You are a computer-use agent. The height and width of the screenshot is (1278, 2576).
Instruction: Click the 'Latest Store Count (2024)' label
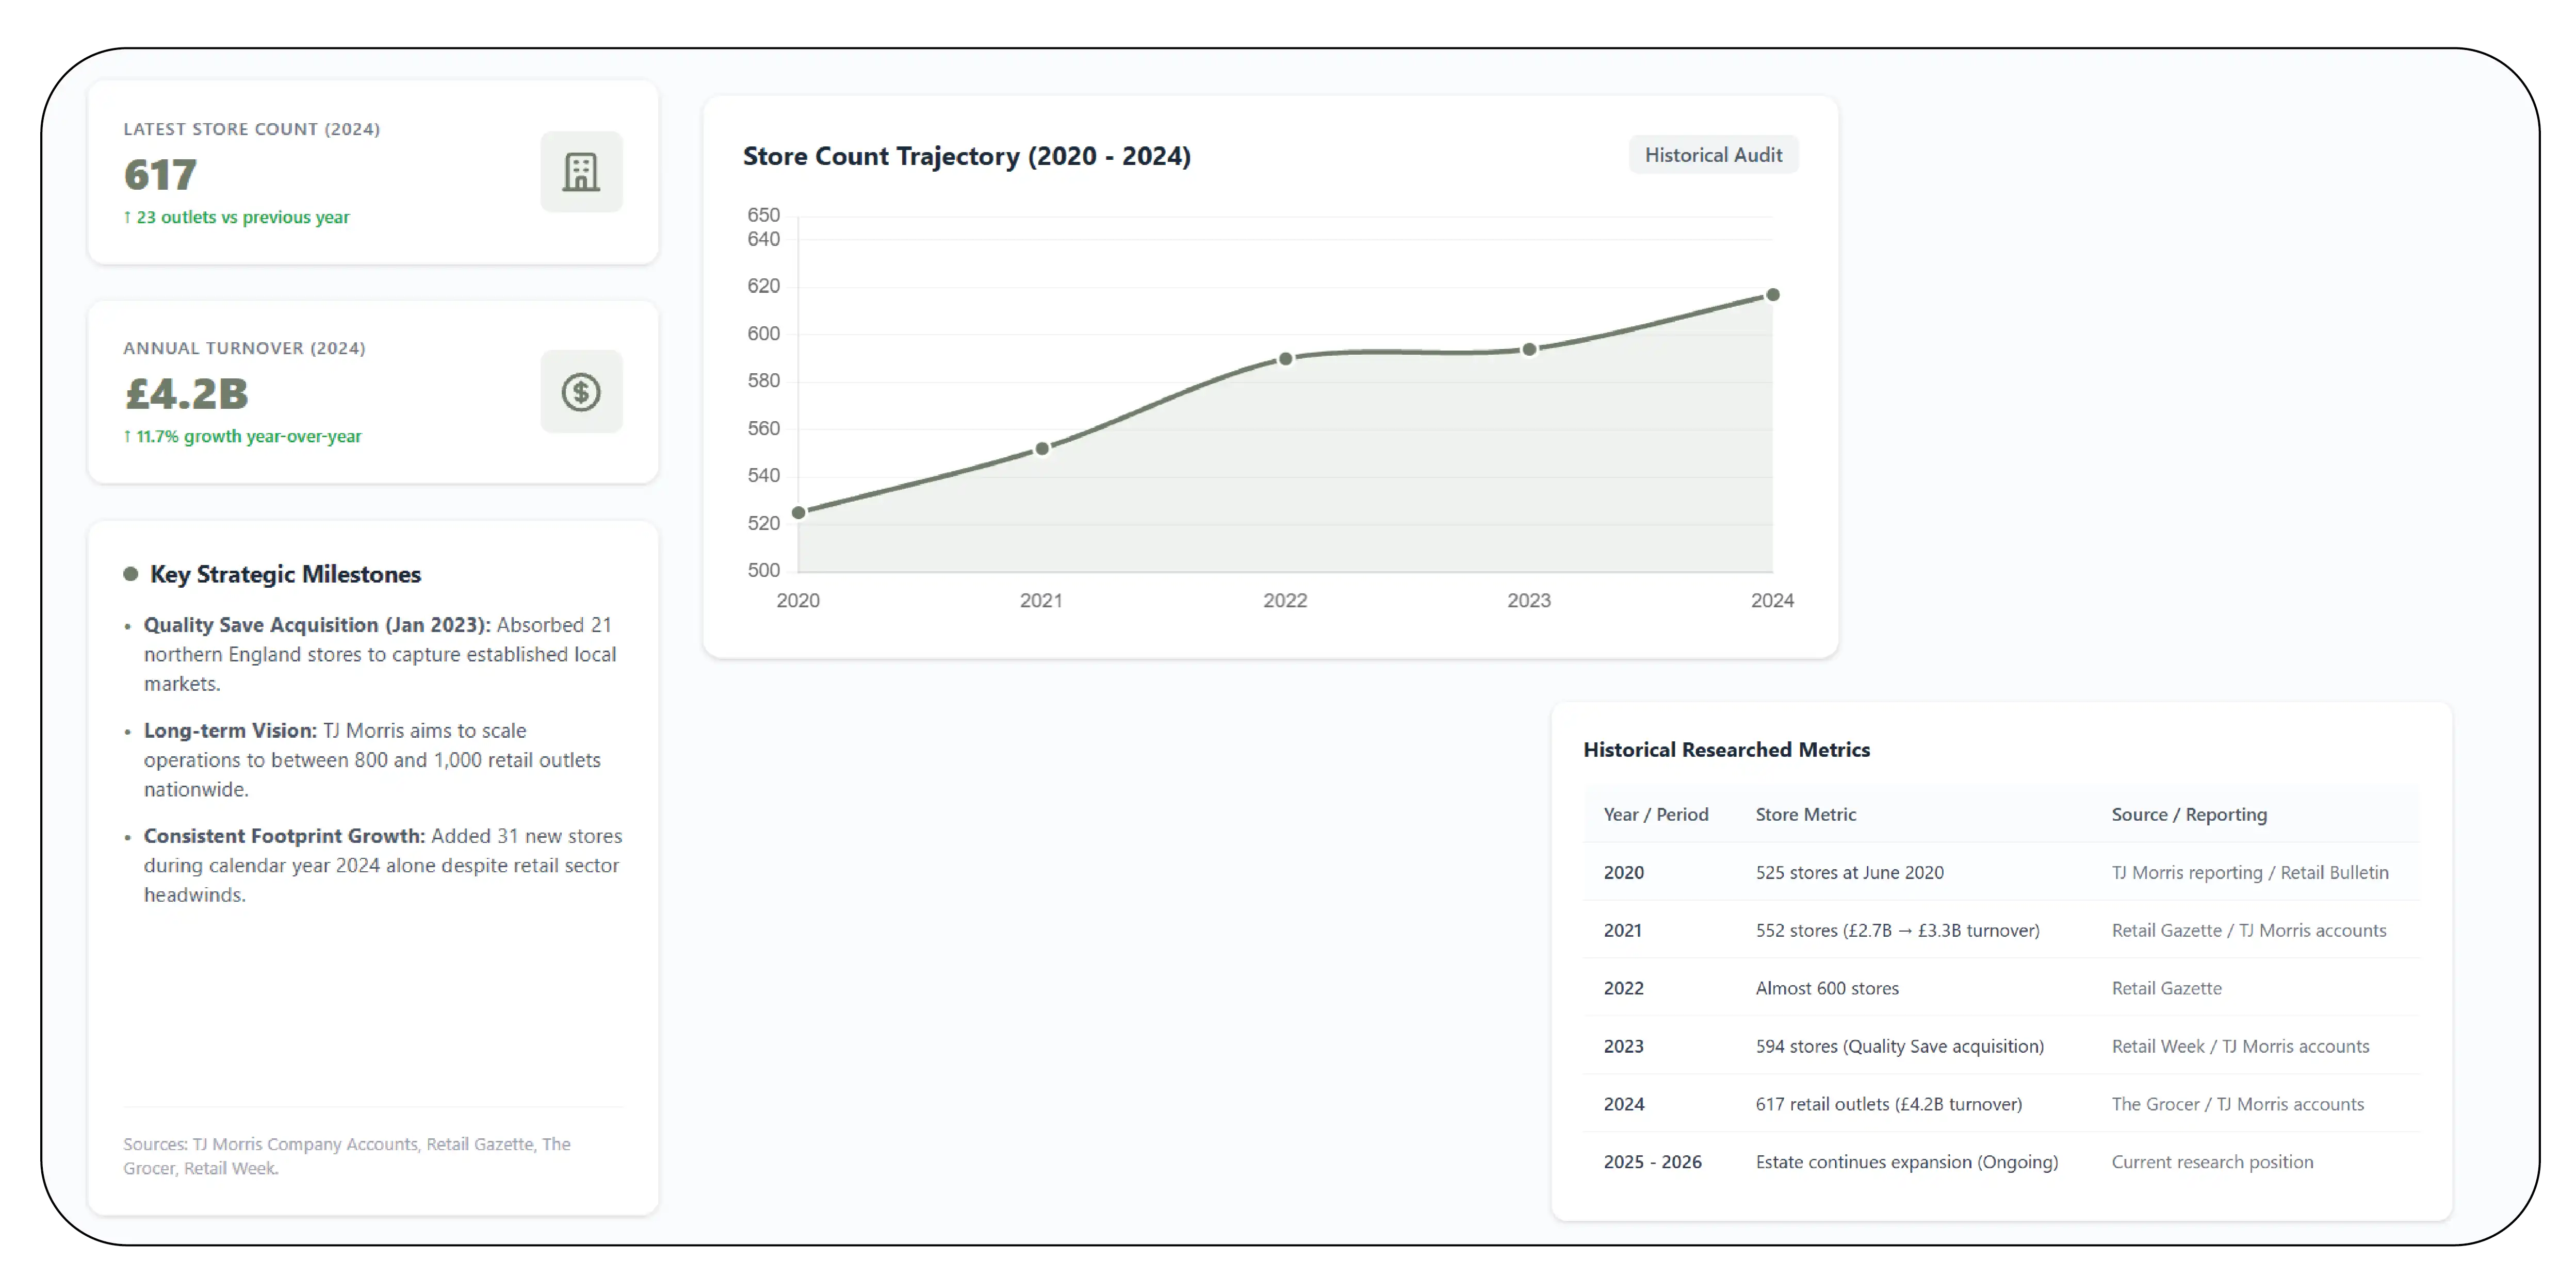pos(251,129)
